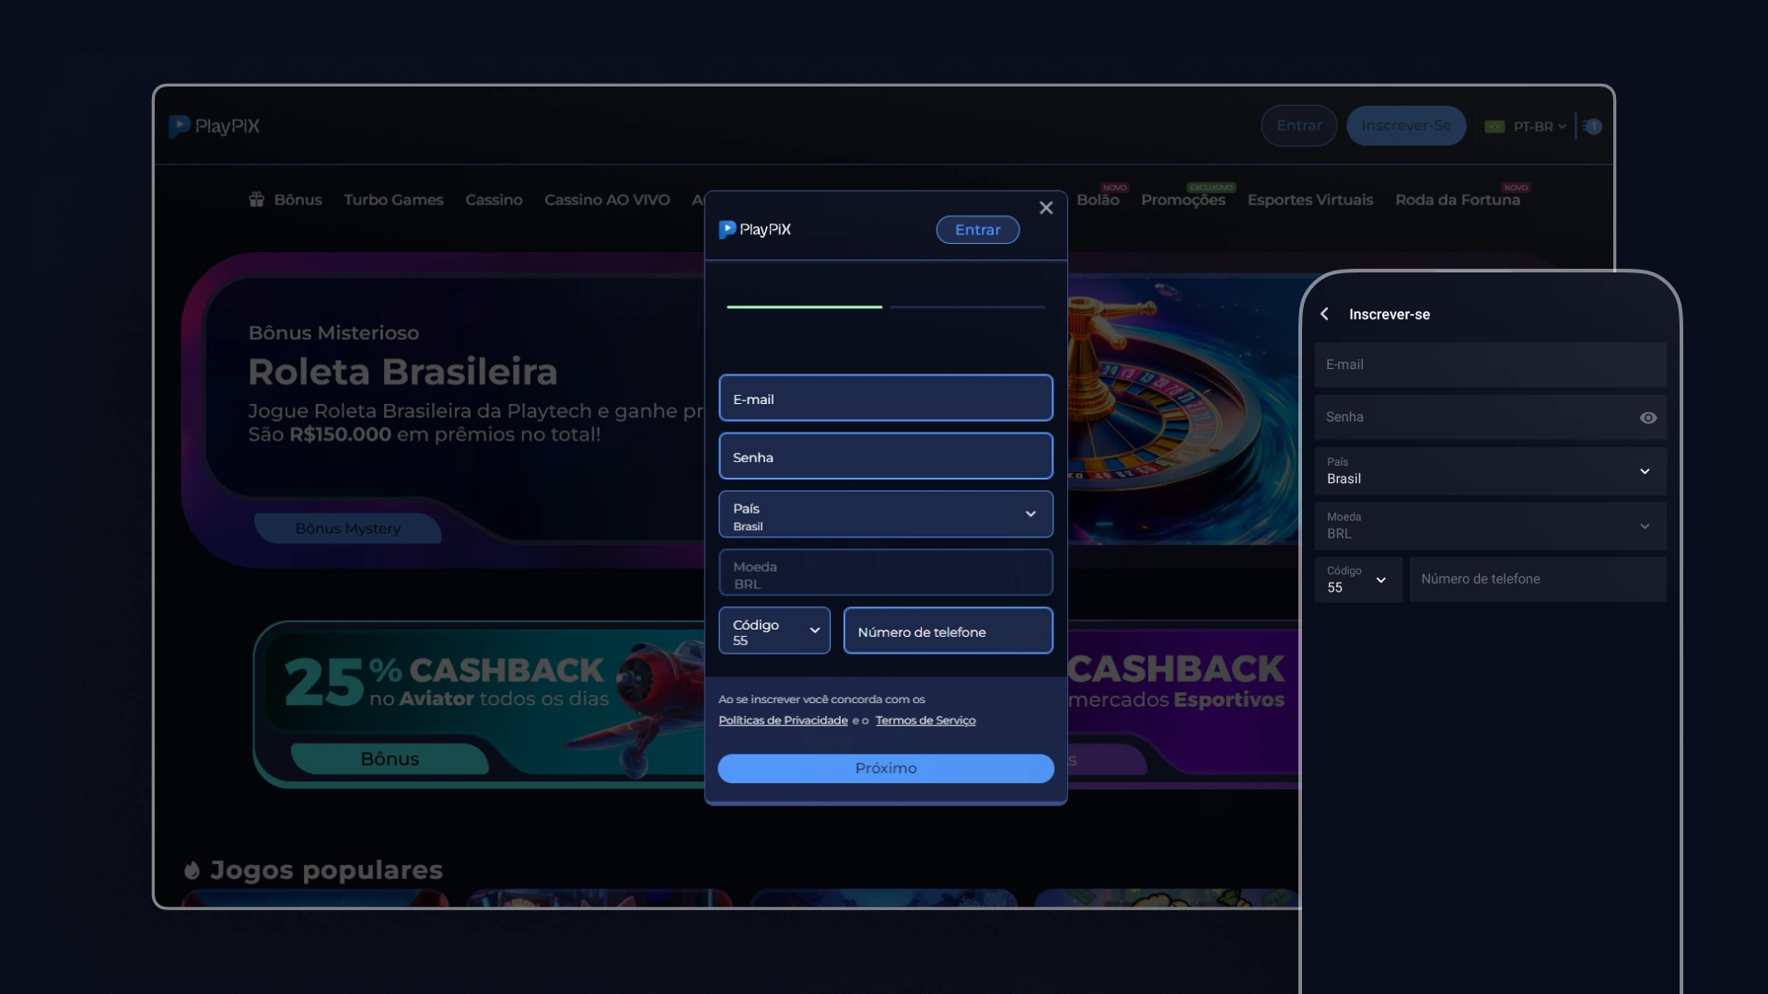This screenshot has width=1768, height=994.
Task: Toggle password visibility in Senha field
Action: (x=1647, y=418)
